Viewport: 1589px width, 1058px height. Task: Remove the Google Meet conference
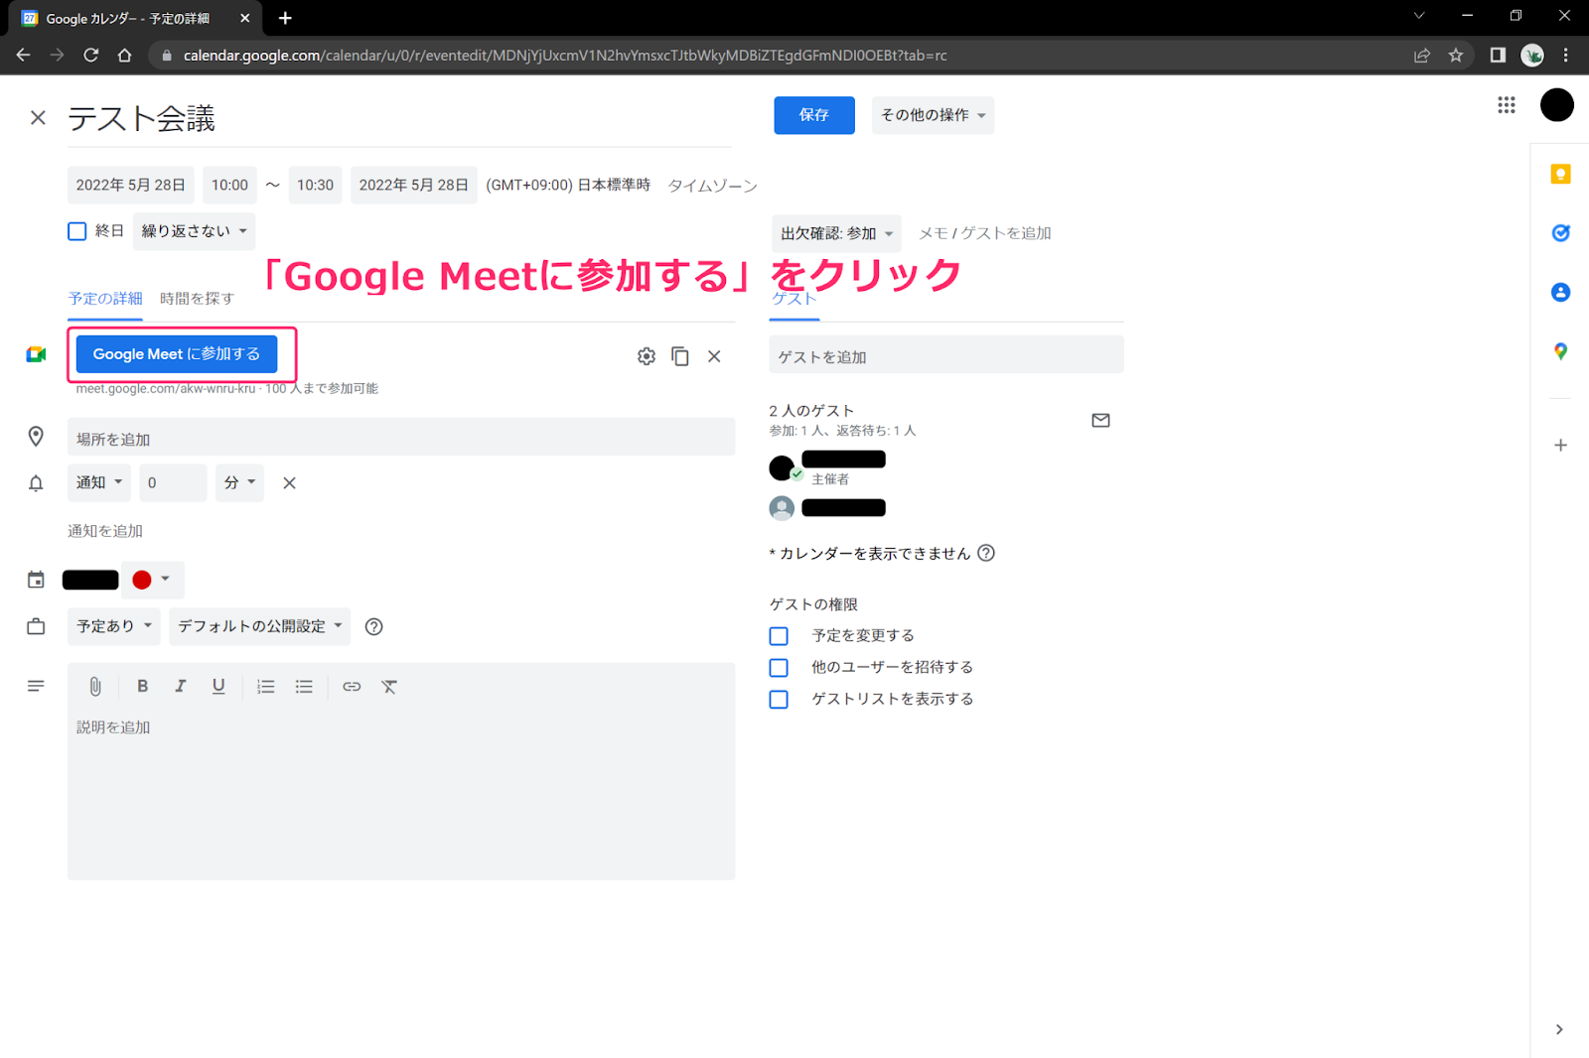point(714,356)
